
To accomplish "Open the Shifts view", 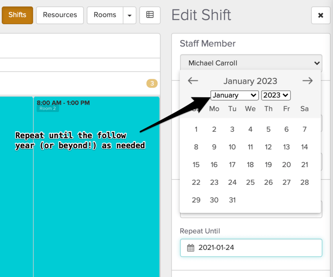I will tap(17, 15).
